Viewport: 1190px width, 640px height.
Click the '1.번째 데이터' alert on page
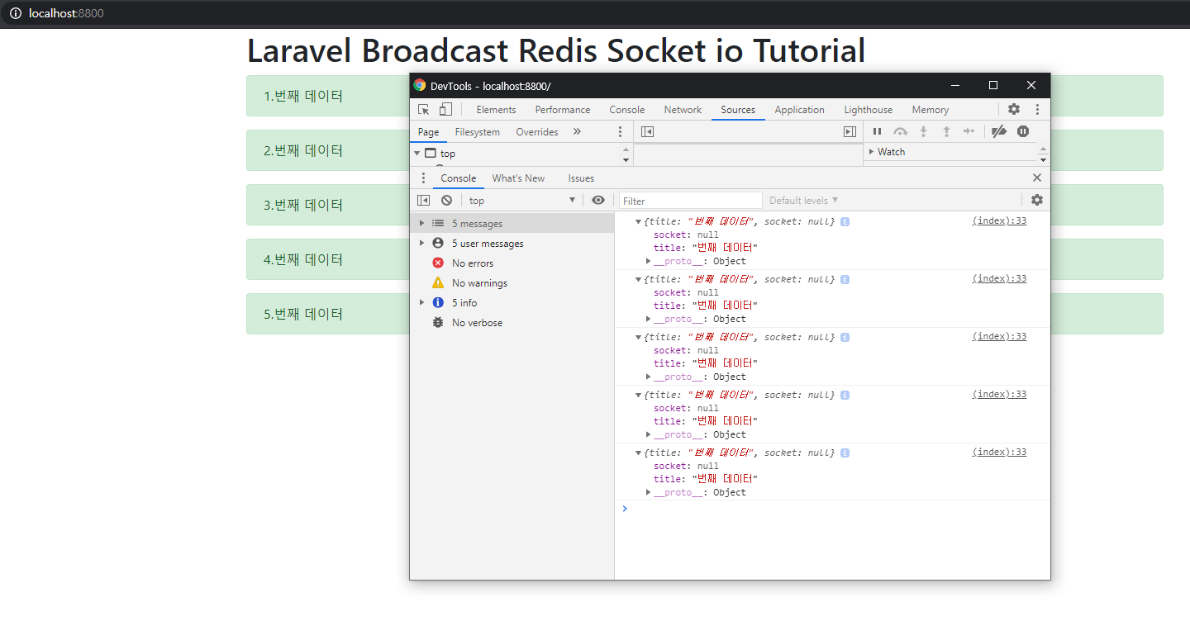click(x=704, y=96)
